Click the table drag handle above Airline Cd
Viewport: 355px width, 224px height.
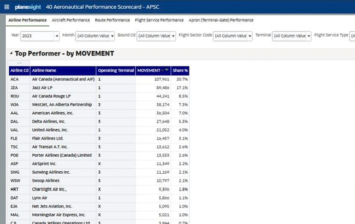[x=19, y=62]
